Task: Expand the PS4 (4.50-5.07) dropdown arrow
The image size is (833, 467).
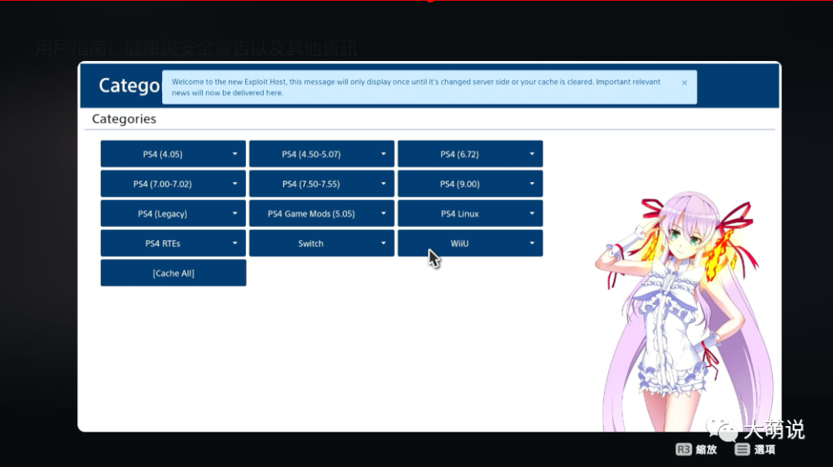Action: click(x=383, y=154)
